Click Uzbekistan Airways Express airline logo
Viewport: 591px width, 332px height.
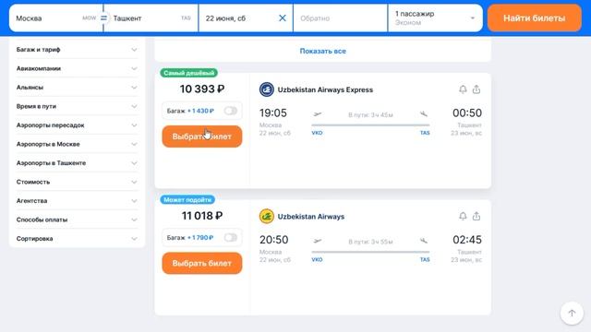point(267,89)
